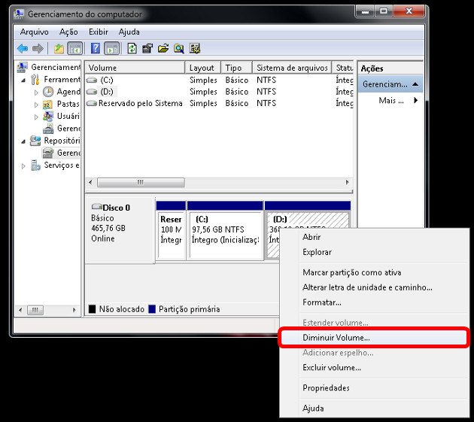This screenshot has height=422, width=474.
Task: Click the Agend clock icon in tree
Action: pyautogui.click(x=48, y=92)
